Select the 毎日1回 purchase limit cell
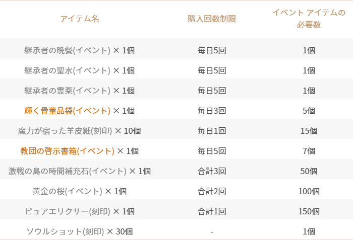The image size is (353, 240). (x=212, y=131)
